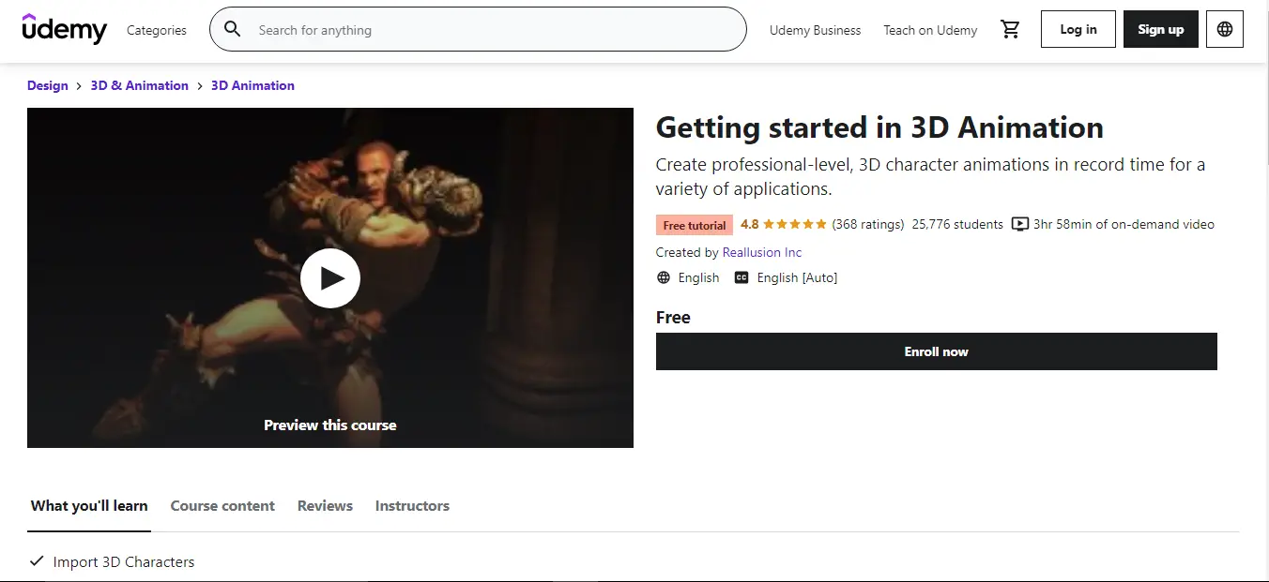Image resolution: width=1269 pixels, height=582 pixels.
Task: Click the five-star rating icons
Action: coord(795,225)
